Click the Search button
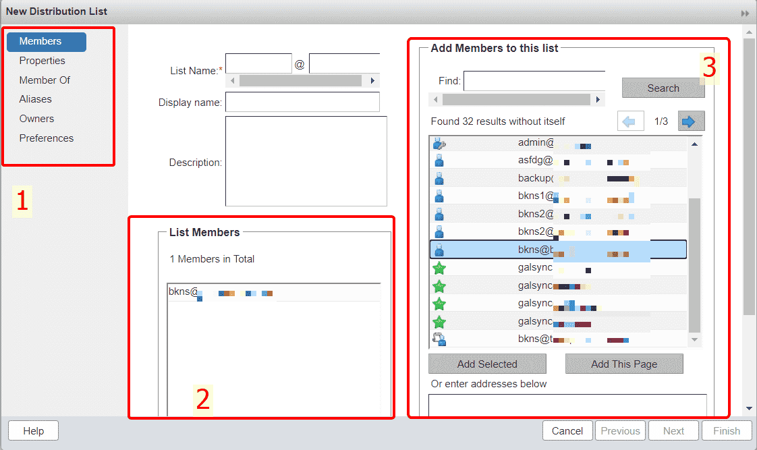Screen dimensions: 757x450 [663, 88]
